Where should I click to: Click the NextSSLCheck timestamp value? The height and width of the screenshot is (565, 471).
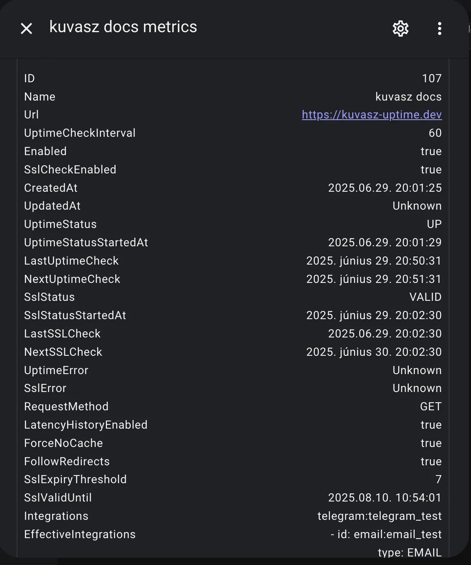373,352
